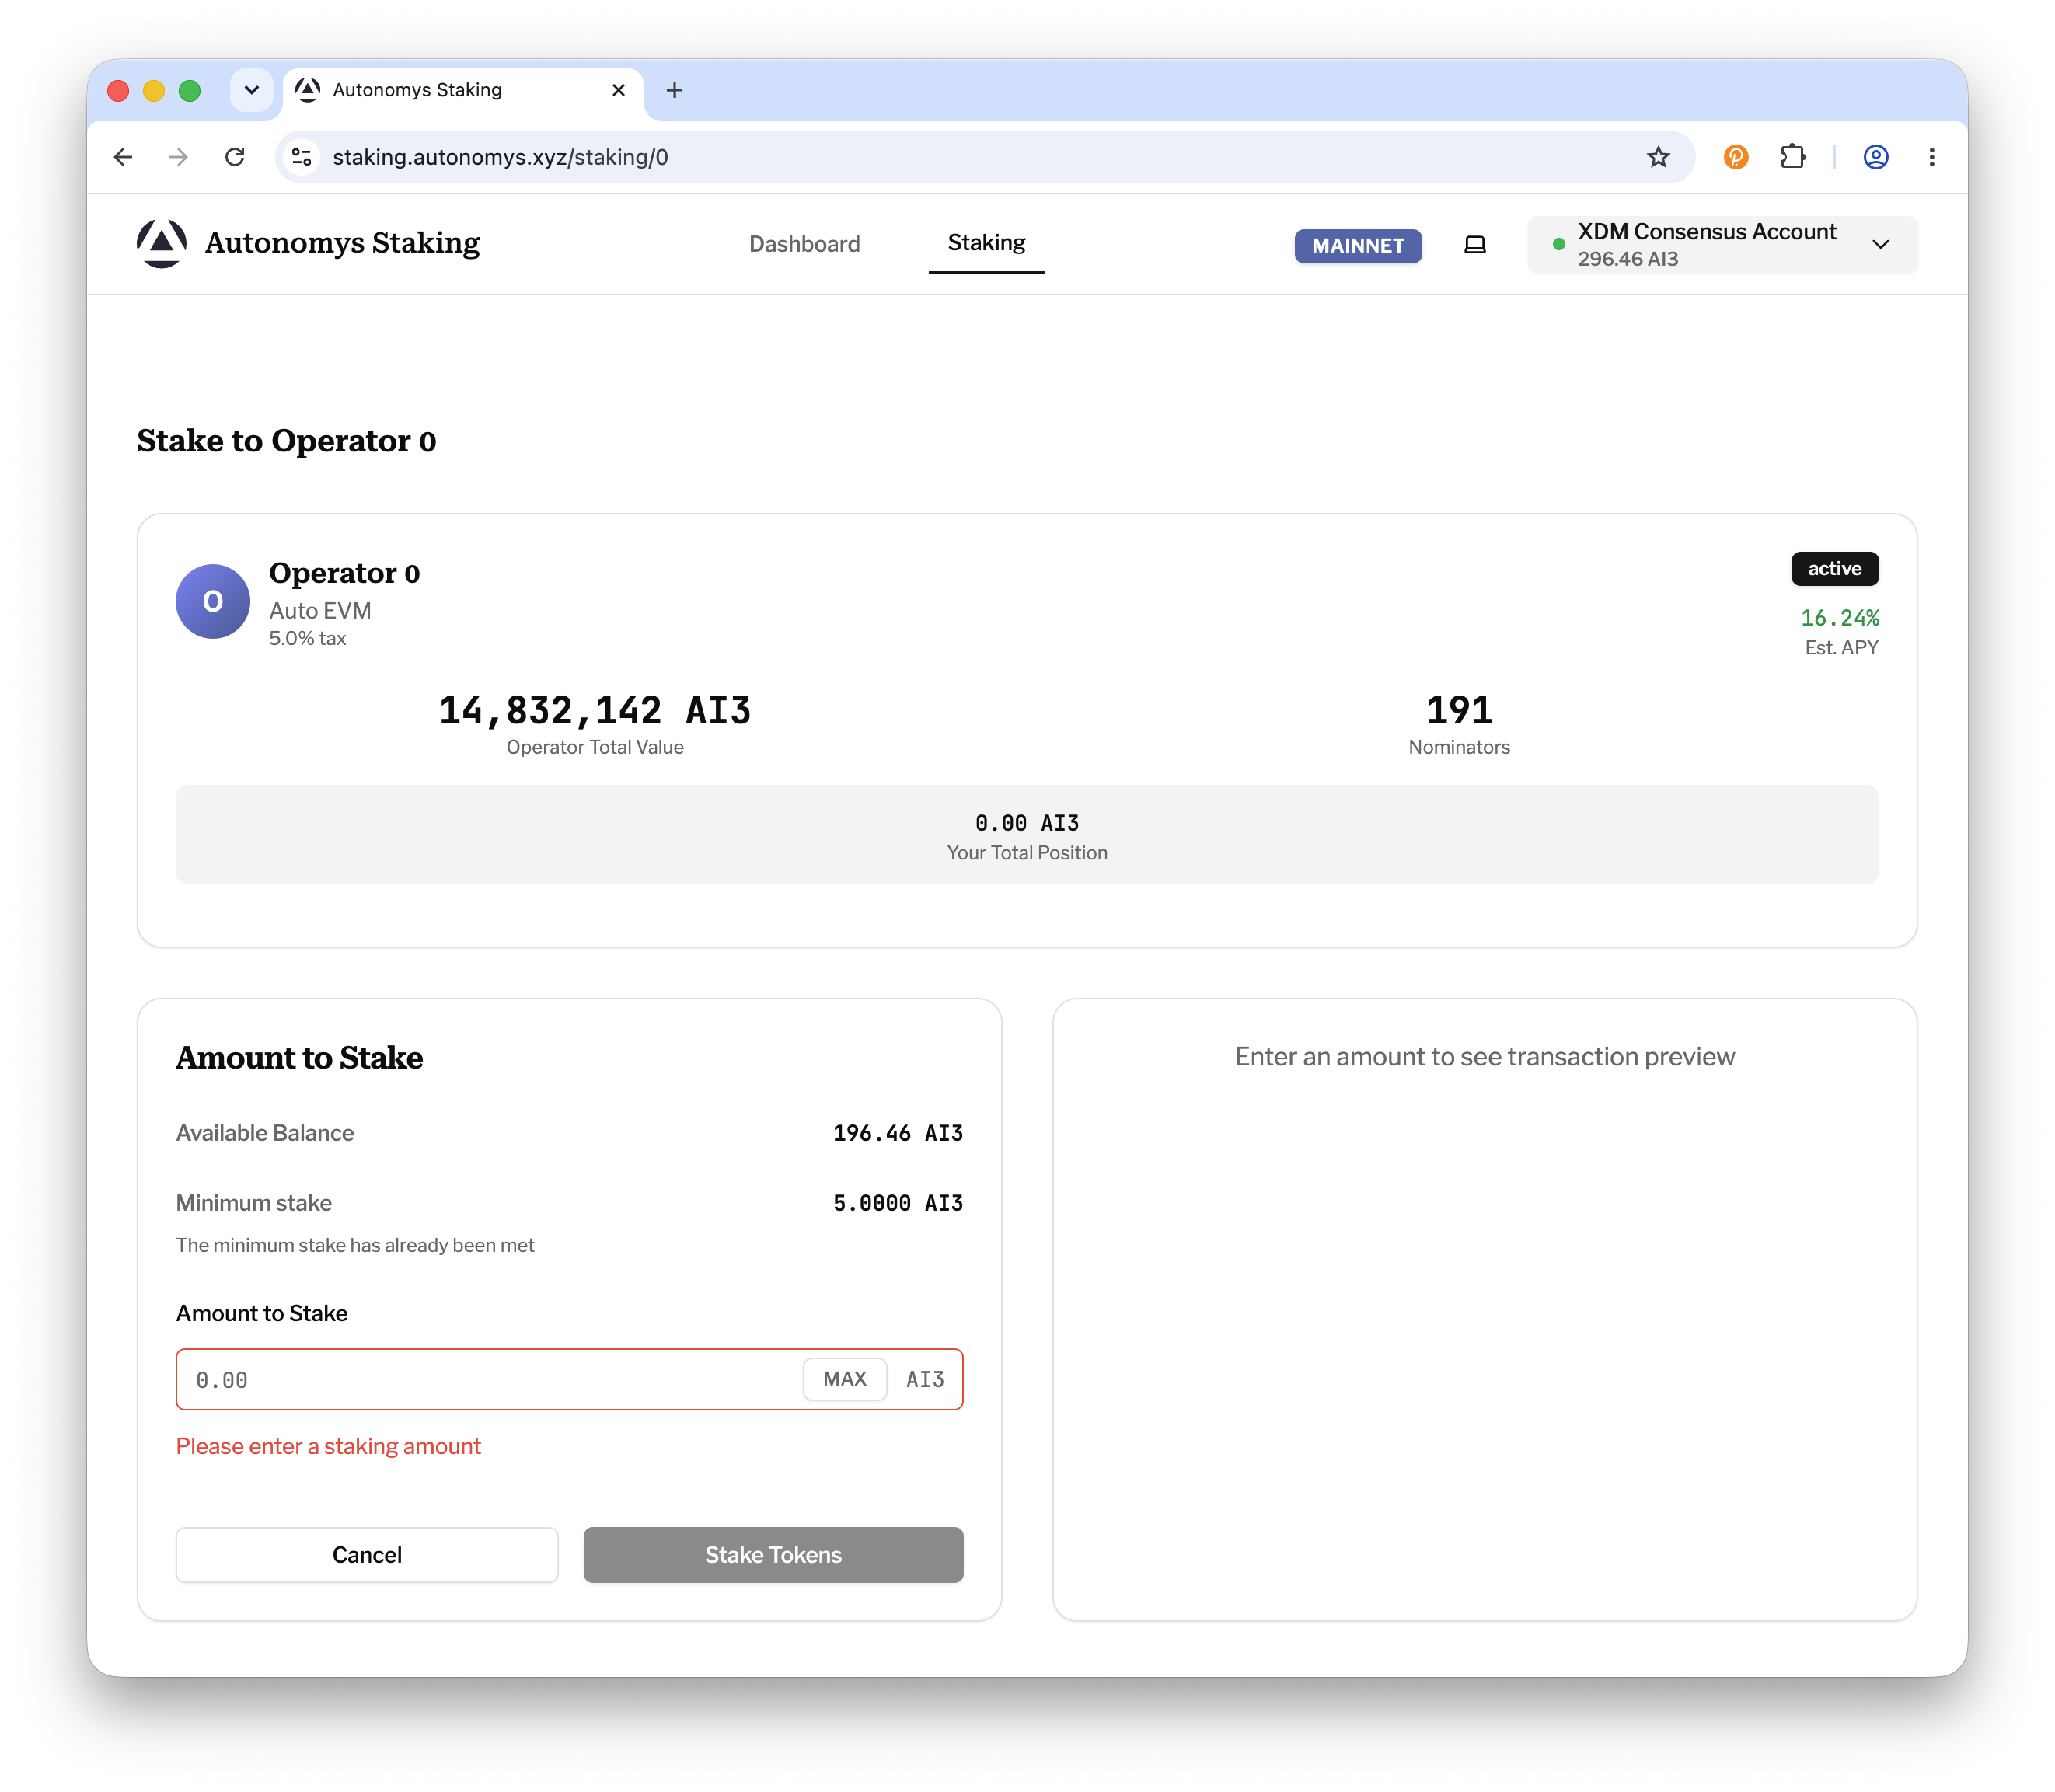Image resolution: width=2055 pixels, height=1792 pixels.
Task: Open the Chrome three-dot menu
Action: [x=1931, y=157]
